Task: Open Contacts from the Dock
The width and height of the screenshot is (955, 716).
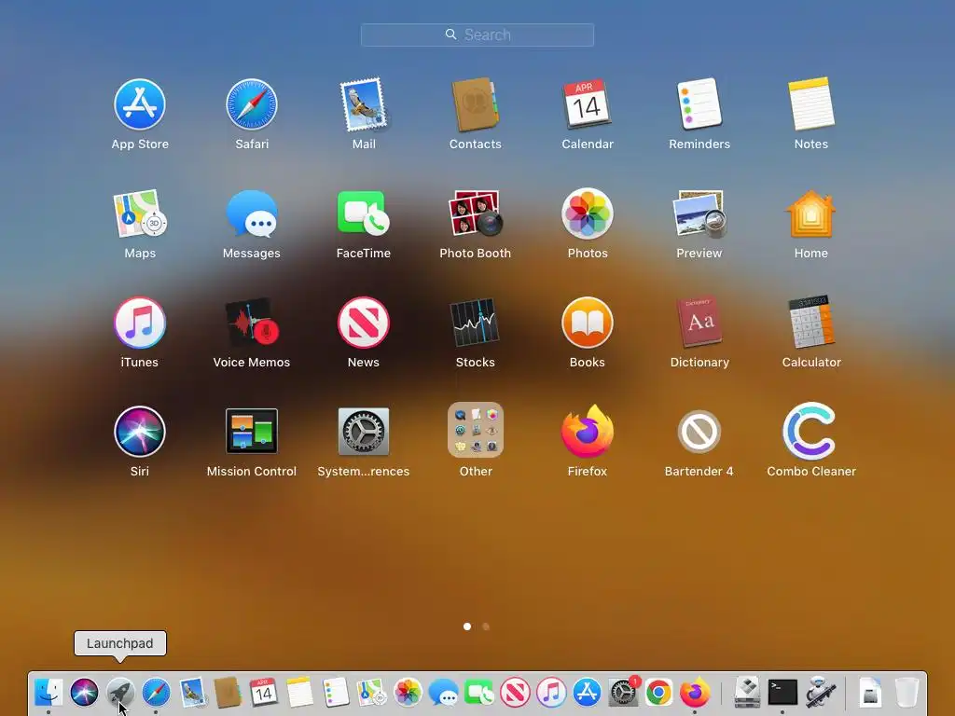Action: click(x=228, y=693)
